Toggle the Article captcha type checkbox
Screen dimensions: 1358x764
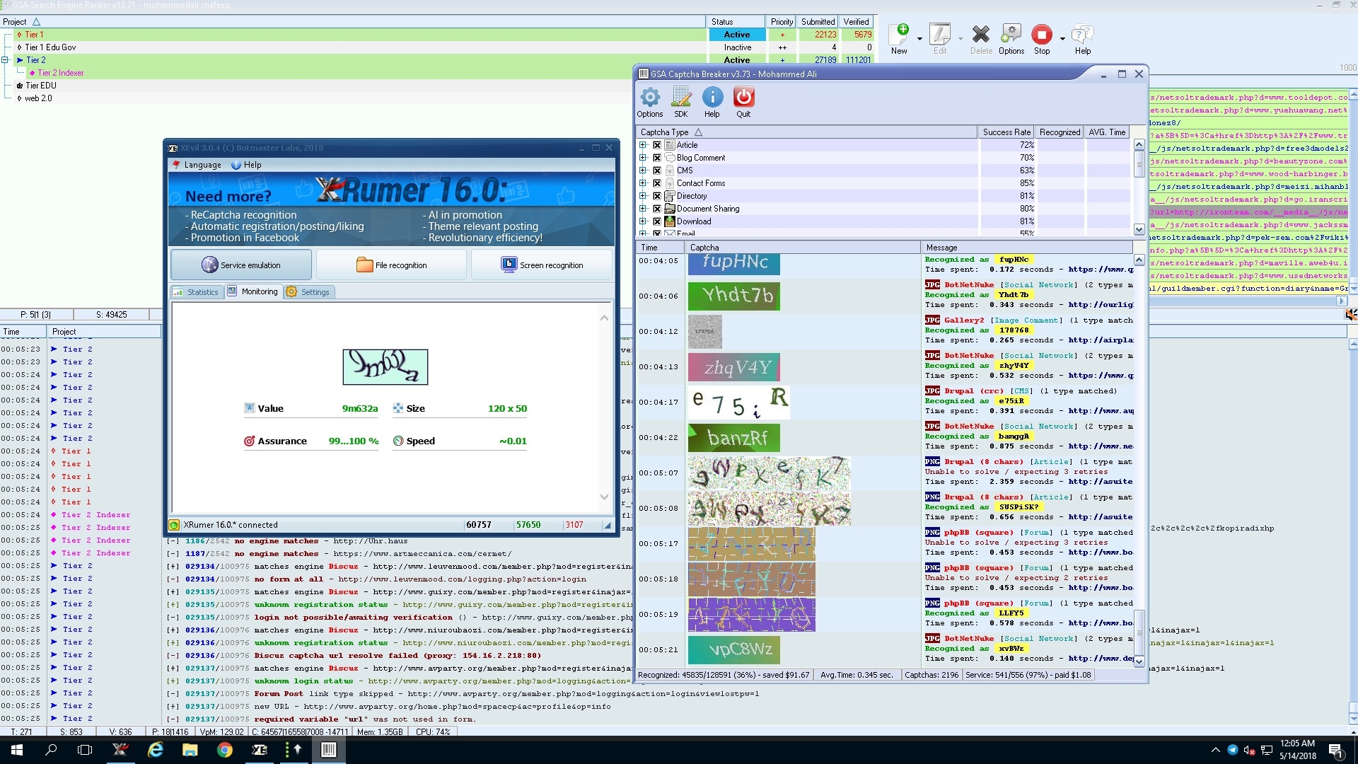click(x=656, y=145)
